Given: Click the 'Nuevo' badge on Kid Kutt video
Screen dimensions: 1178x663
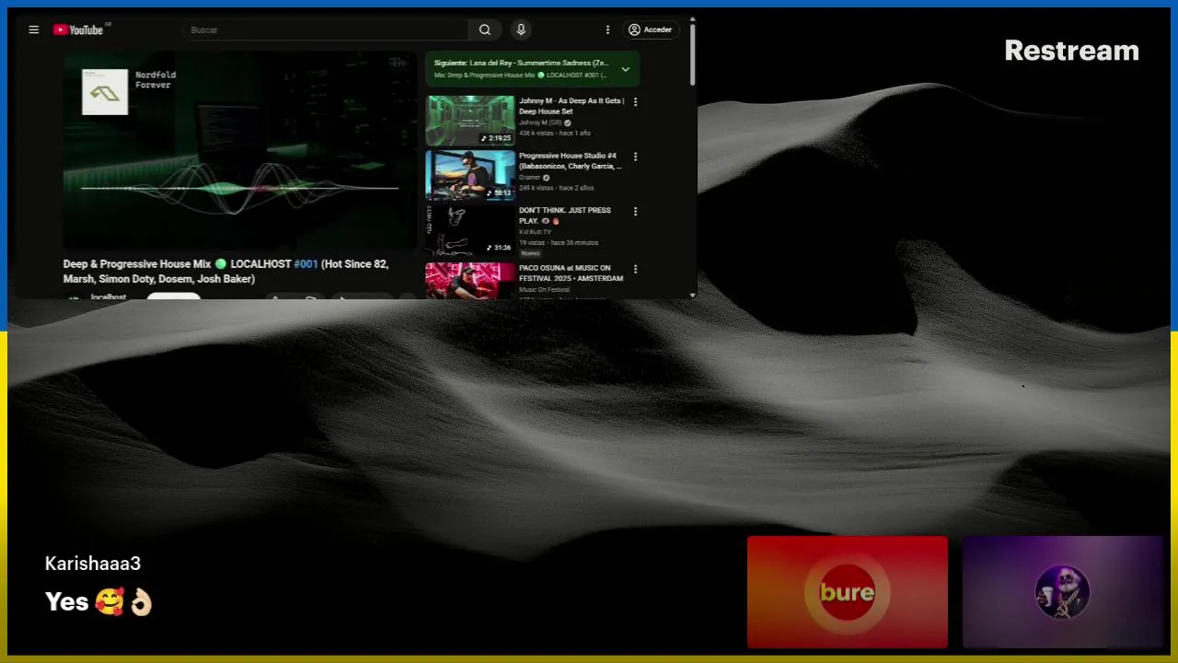Looking at the screenshot, I should (x=530, y=253).
